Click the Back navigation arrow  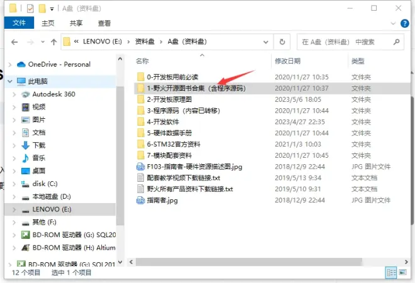[x=14, y=42]
